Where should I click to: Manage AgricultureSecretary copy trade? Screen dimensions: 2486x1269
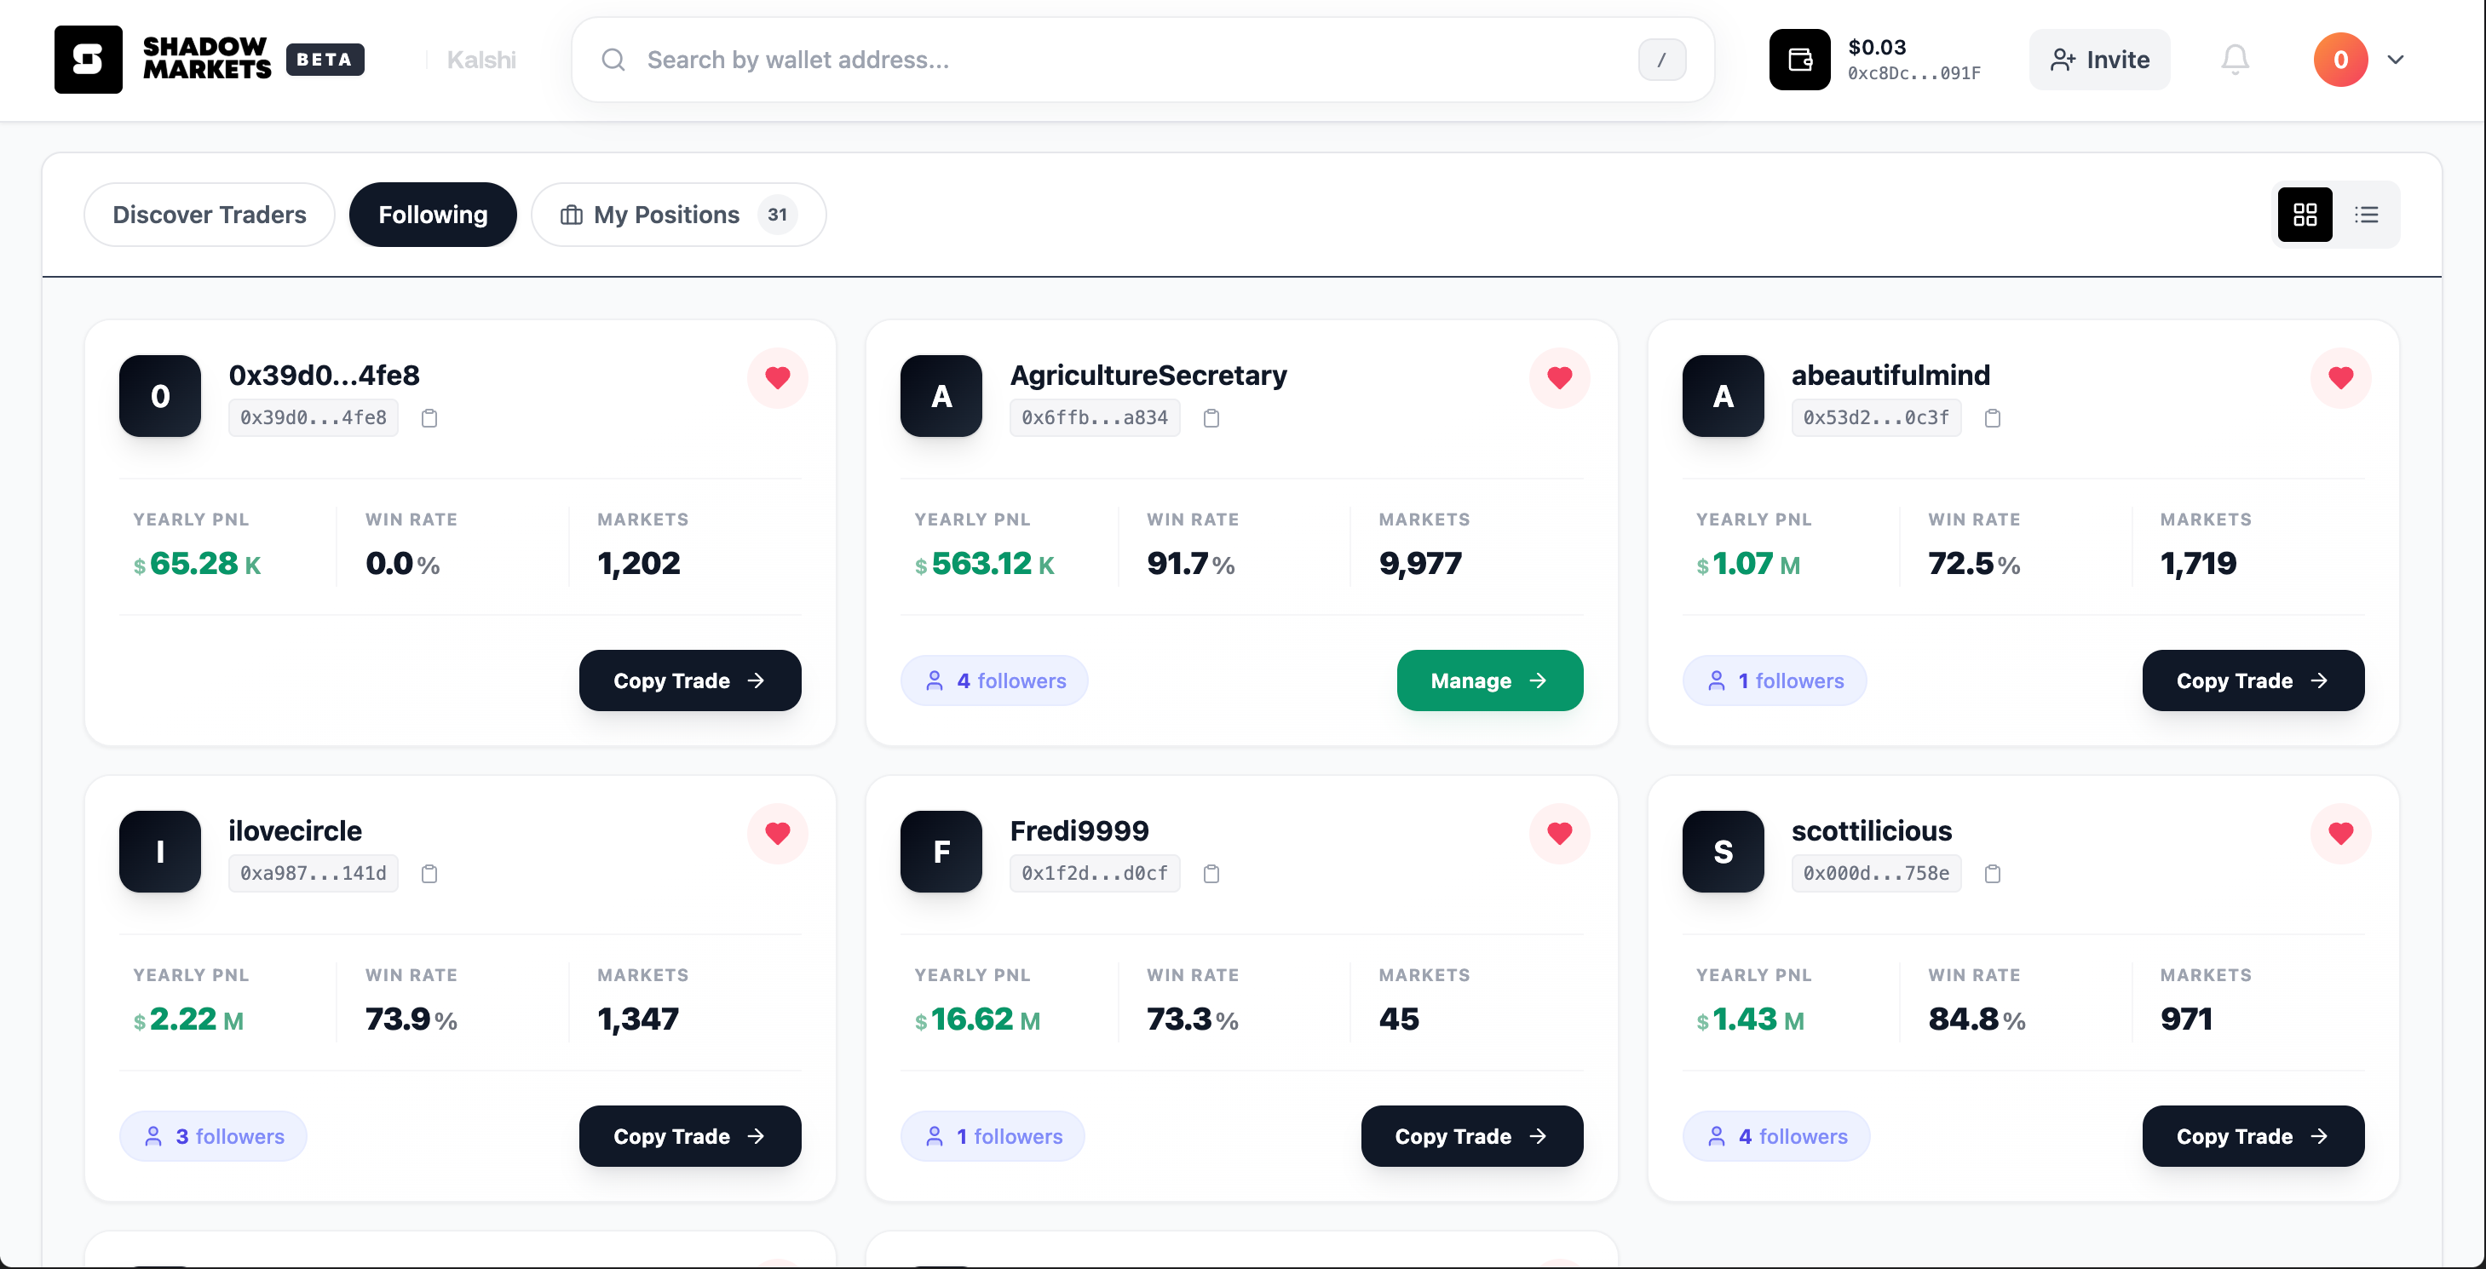[1489, 680]
